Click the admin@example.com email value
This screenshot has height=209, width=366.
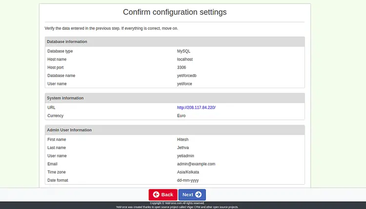[x=196, y=164]
